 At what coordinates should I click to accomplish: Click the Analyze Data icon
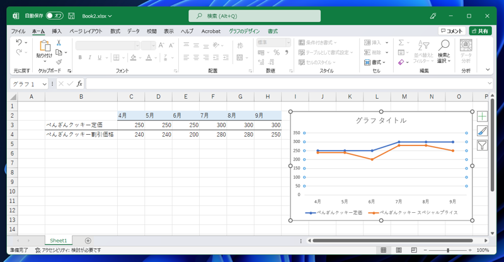point(466,45)
